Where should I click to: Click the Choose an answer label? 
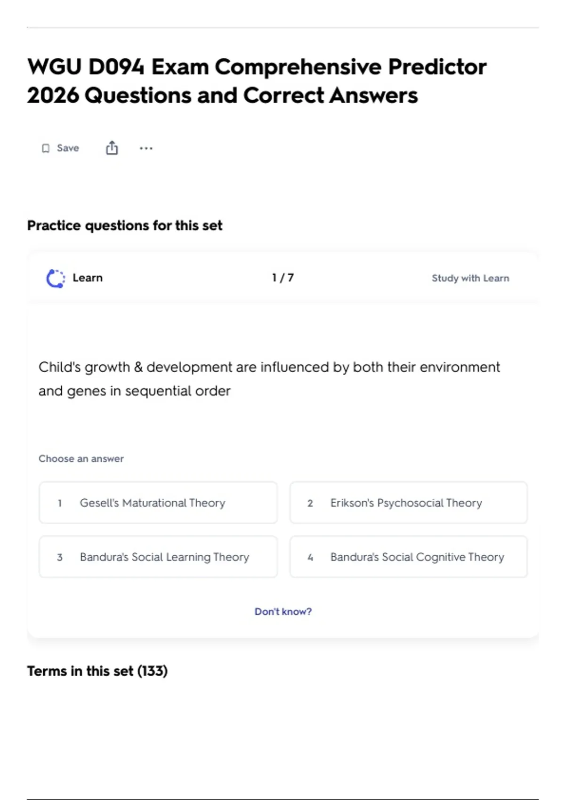(81, 458)
